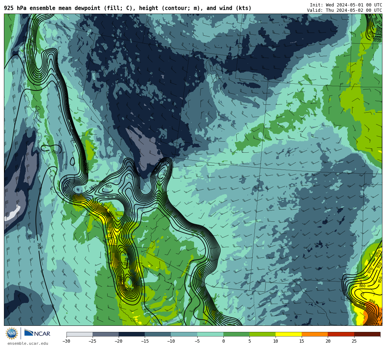Screen dimensions: 386x348
Task: Click the '25' colorbar tick label
Action: (x=354, y=341)
